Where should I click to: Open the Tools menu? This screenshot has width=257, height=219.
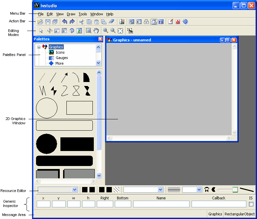[82, 14]
